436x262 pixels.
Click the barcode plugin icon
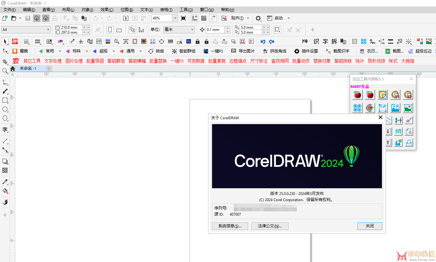click(x=170, y=41)
